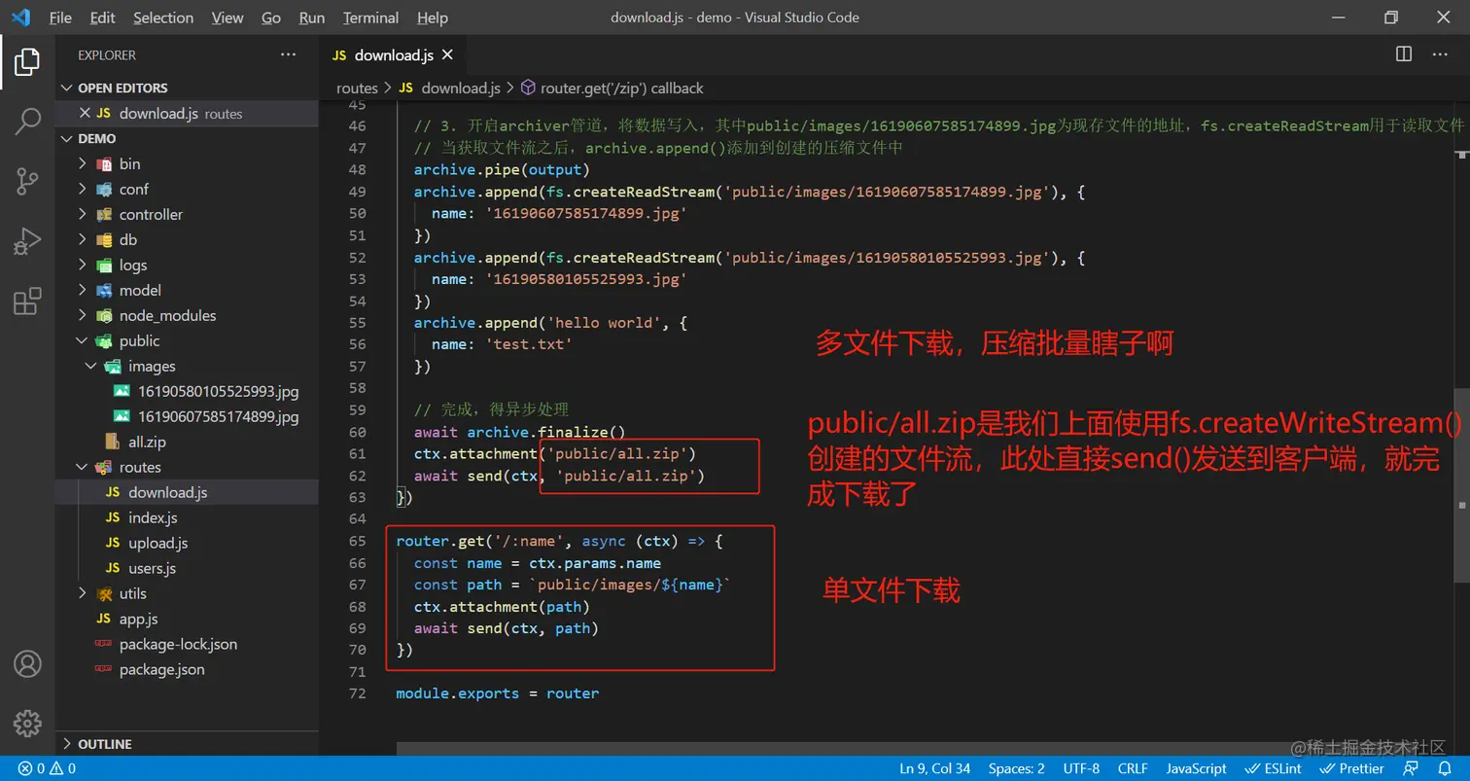Open the Search view icon
This screenshot has width=1470, height=781.
pyautogui.click(x=27, y=122)
